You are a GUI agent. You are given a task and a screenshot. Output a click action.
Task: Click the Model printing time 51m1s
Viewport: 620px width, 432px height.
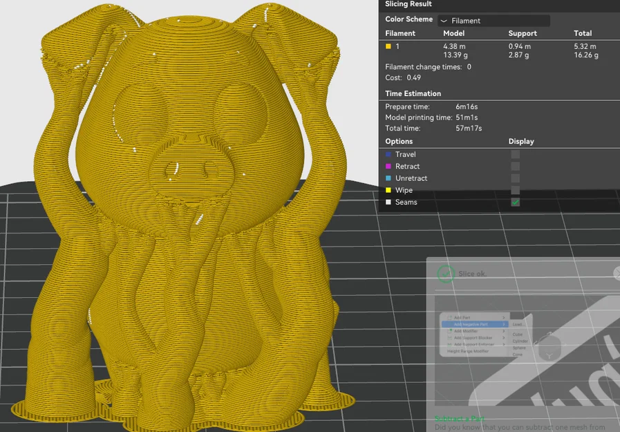pos(467,118)
